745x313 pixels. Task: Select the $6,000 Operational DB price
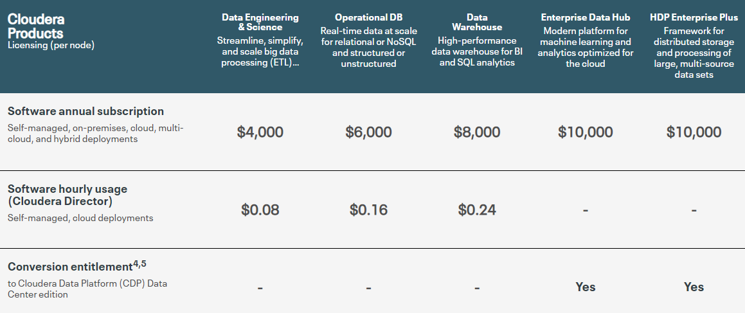(368, 132)
